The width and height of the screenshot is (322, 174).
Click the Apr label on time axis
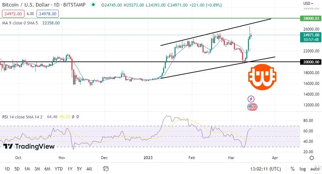(x=275, y=158)
